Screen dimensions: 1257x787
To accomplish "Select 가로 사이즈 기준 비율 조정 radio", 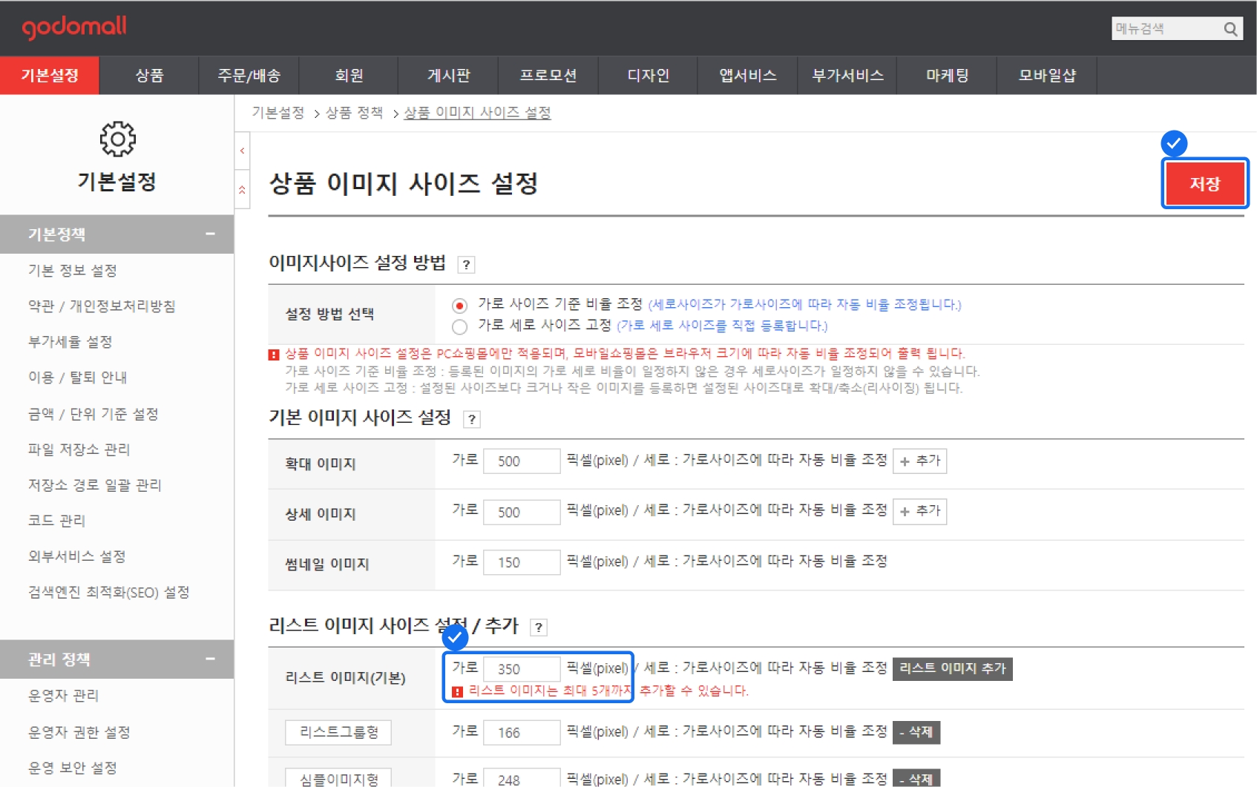I will point(459,306).
